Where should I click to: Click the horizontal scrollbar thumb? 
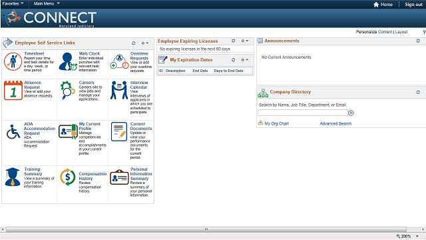pyautogui.click(x=206, y=229)
